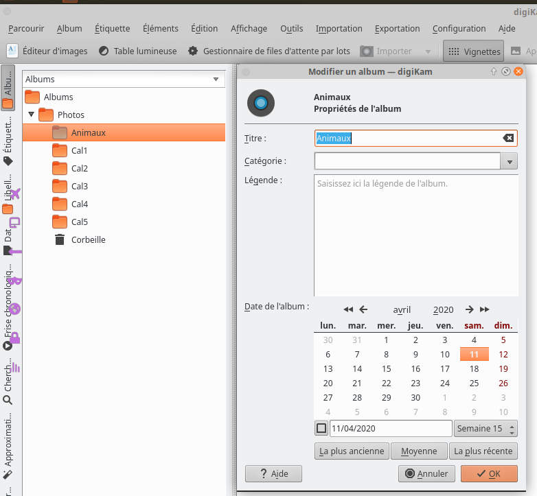The width and height of the screenshot is (537, 496).
Task: Open the Exportation menu
Action: 397,28
